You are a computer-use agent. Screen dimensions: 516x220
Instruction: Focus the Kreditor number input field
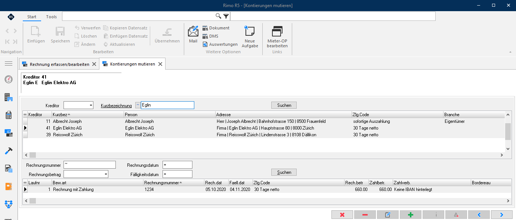(x=78, y=105)
